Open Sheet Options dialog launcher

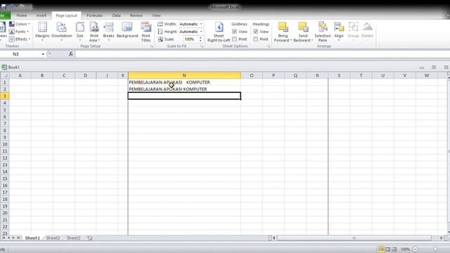pos(269,46)
